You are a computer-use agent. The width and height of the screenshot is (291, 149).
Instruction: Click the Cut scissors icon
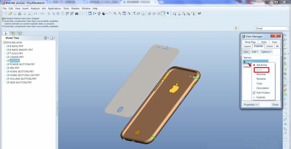coord(49,14)
